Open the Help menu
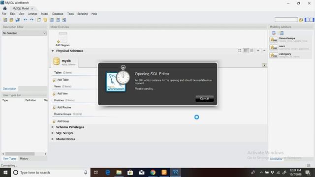This screenshot has width=315, height=177. pos(94,14)
